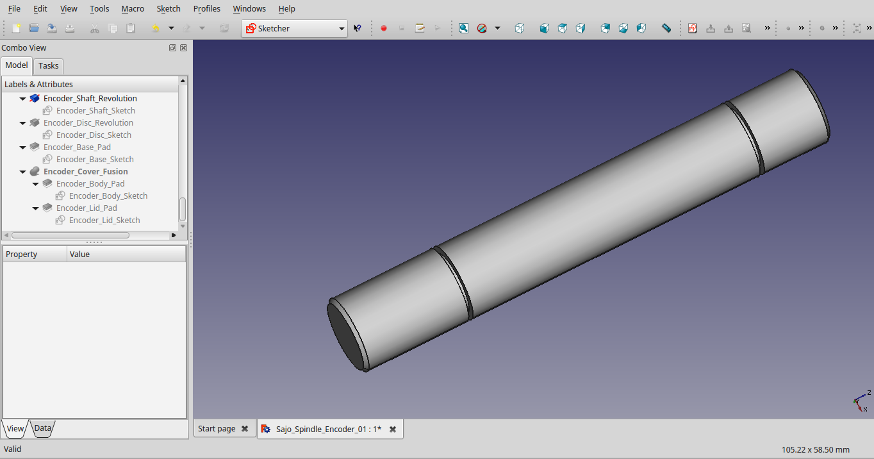Open the Sketcher workbench selector dropdown
874x459 pixels.
coord(295,28)
